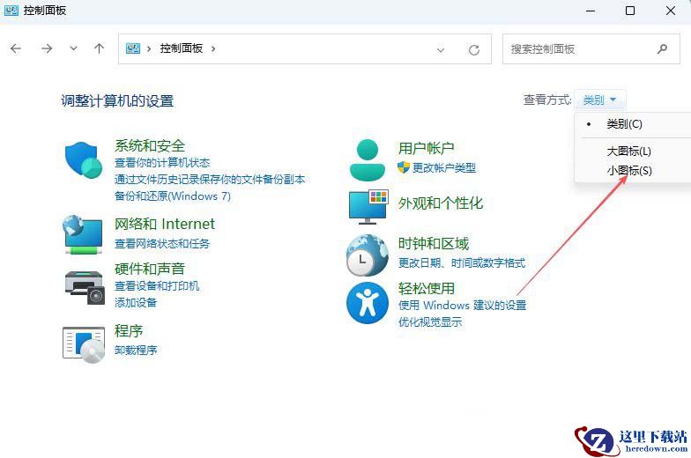Expand the recent locations arrow beside Forward
The image size is (691, 458).
click(73, 49)
